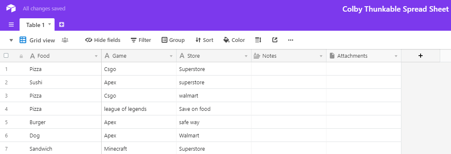The width and height of the screenshot is (451, 154).
Task: Select the Minecraft cell
Action: tap(139, 149)
